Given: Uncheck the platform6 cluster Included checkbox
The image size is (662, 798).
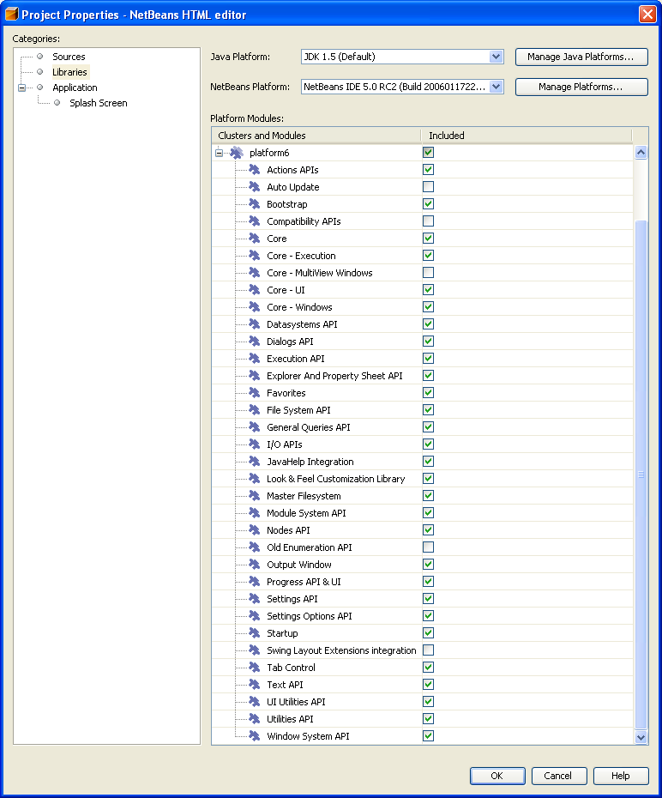Looking at the screenshot, I should pos(428,152).
